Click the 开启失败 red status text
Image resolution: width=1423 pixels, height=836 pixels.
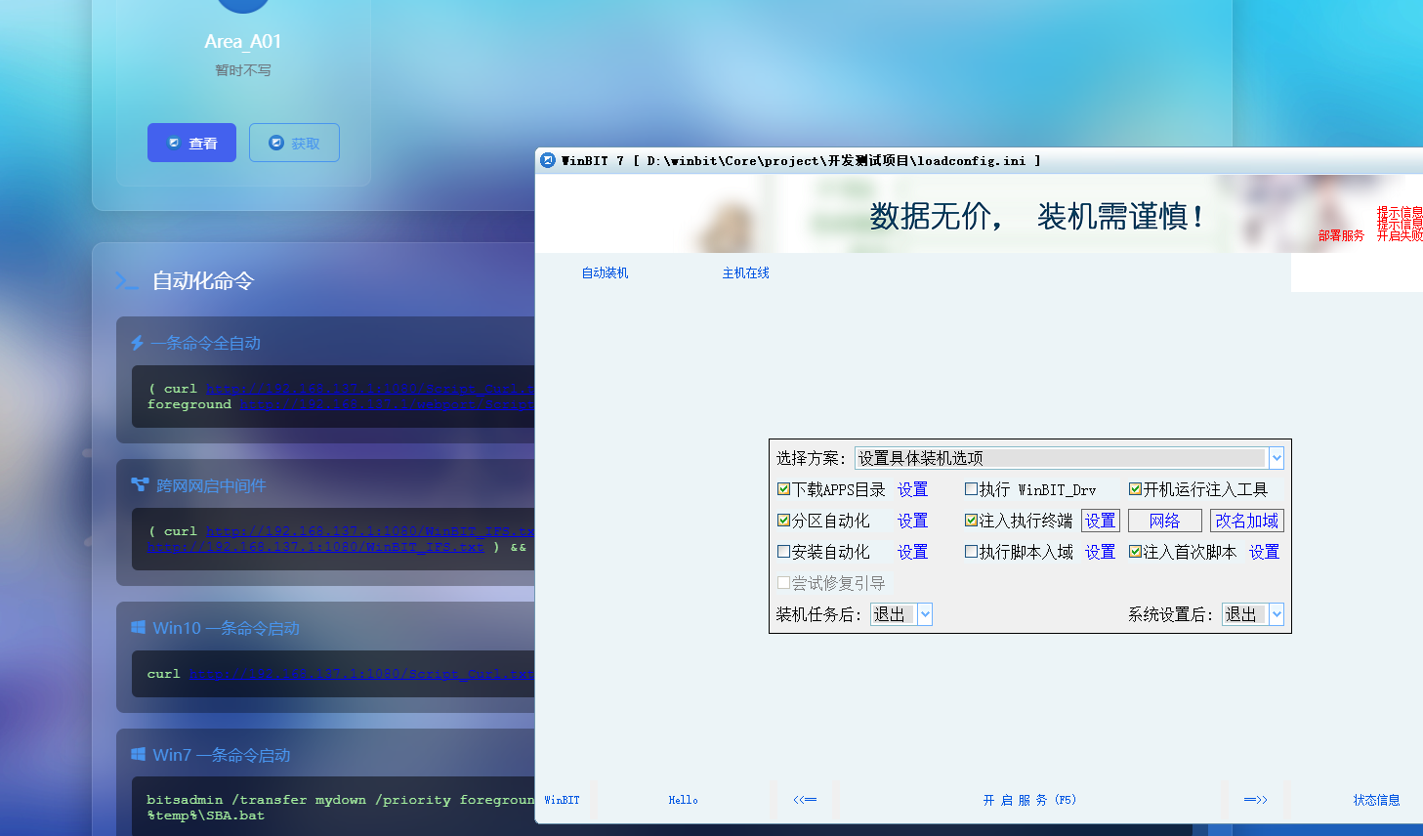pyautogui.click(x=1400, y=235)
